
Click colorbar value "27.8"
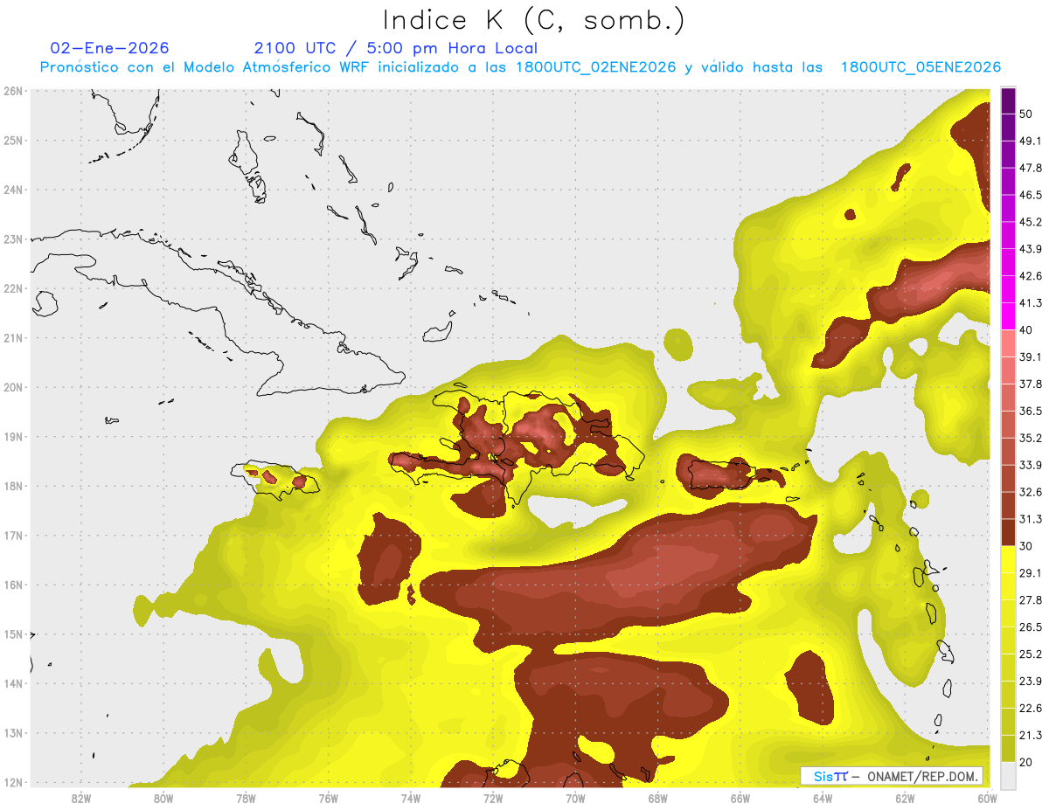1031,600
